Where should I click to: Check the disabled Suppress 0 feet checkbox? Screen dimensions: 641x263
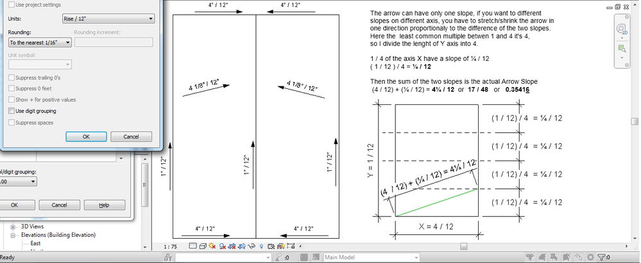(12, 88)
